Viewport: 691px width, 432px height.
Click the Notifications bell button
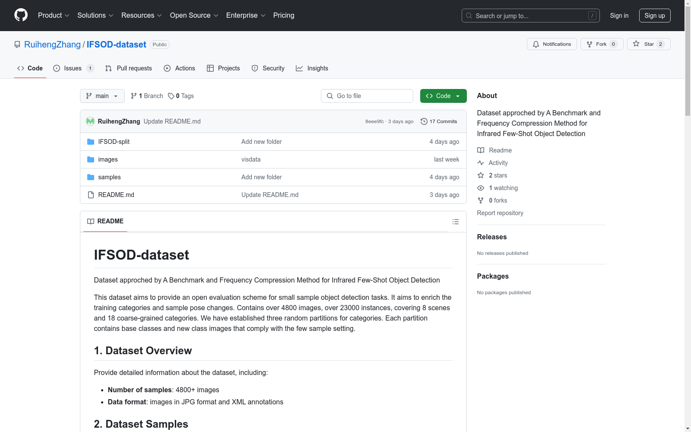coord(552,44)
